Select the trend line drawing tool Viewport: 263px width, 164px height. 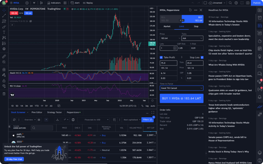(4, 16)
